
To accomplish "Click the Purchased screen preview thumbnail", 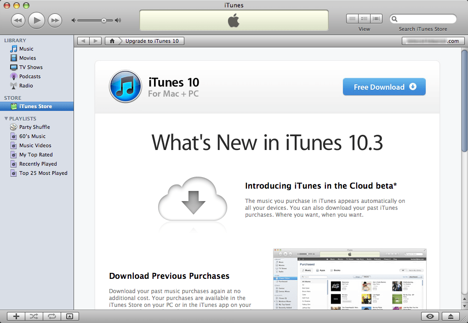I will tap(350, 279).
